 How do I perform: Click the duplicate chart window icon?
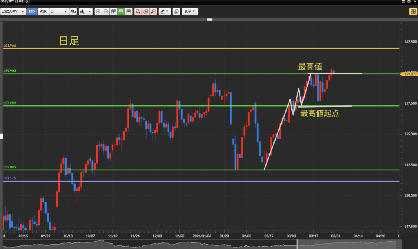[x=176, y=11]
